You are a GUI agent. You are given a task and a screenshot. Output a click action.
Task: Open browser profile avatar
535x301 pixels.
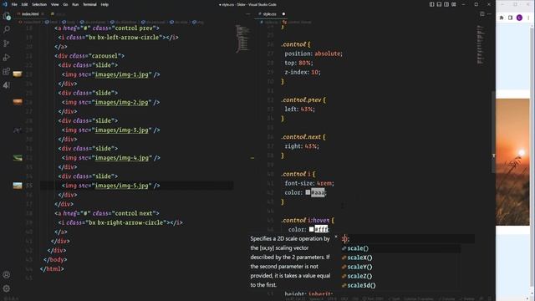coord(519,18)
